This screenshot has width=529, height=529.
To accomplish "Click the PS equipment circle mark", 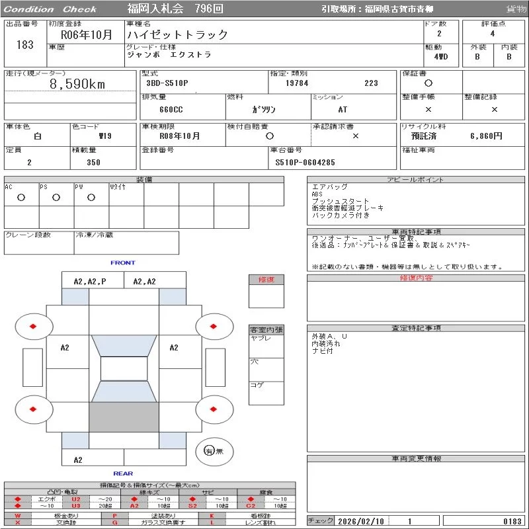I will (x=56, y=197).
